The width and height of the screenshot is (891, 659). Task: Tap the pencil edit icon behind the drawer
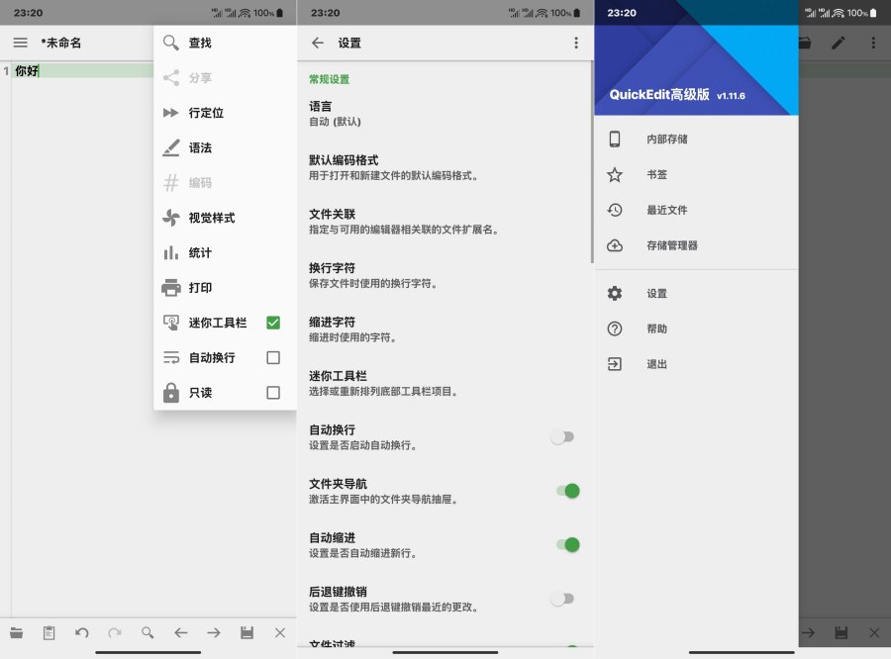click(839, 43)
